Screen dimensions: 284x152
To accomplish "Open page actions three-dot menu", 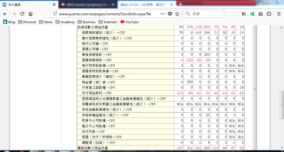I will point(162,14).
